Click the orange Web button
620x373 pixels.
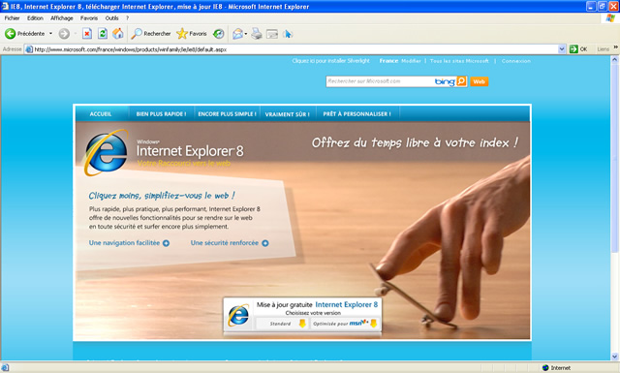click(479, 81)
